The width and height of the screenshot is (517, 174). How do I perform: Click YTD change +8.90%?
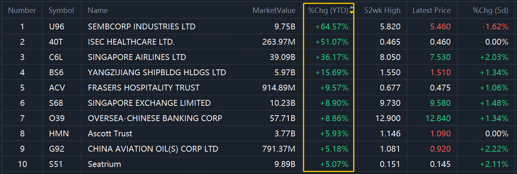coord(334,103)
